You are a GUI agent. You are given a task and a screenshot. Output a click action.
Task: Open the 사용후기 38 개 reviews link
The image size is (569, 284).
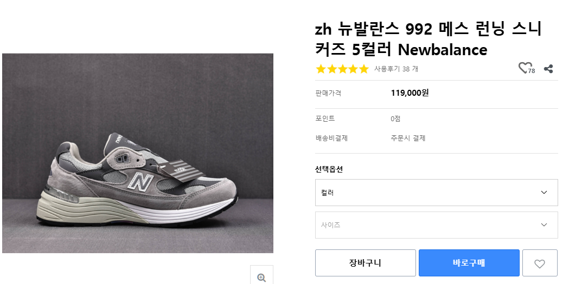point(396,69)
